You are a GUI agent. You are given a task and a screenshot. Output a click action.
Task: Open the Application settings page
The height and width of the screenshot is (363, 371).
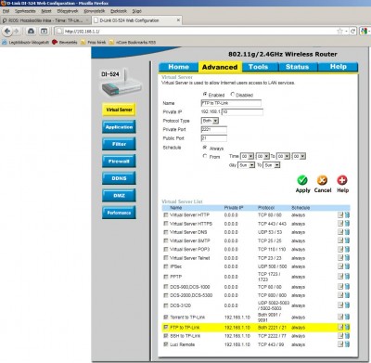[119, 127]
